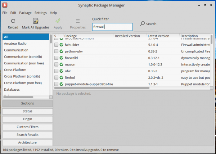Click green status icon of firewalld
216x154 pixels.
[x=61, y=58]
